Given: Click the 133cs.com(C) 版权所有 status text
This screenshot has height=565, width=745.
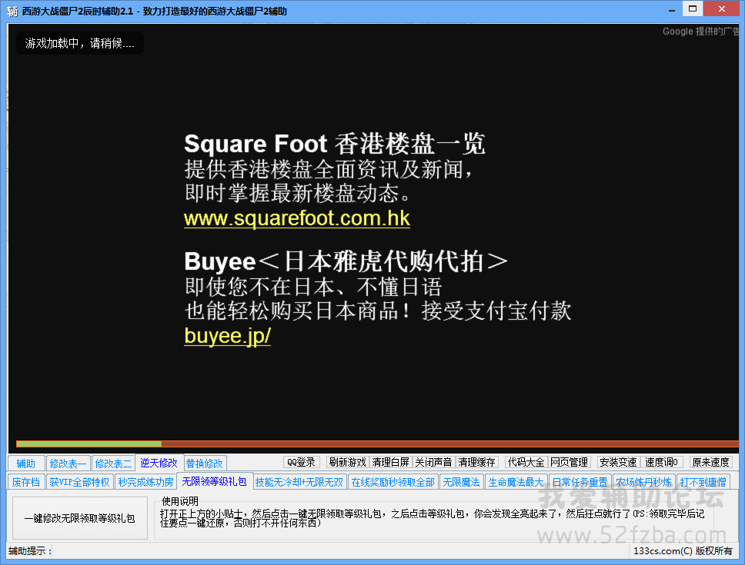Looking at the screenshot, I should pyautogui.click(x=683, y=550).
